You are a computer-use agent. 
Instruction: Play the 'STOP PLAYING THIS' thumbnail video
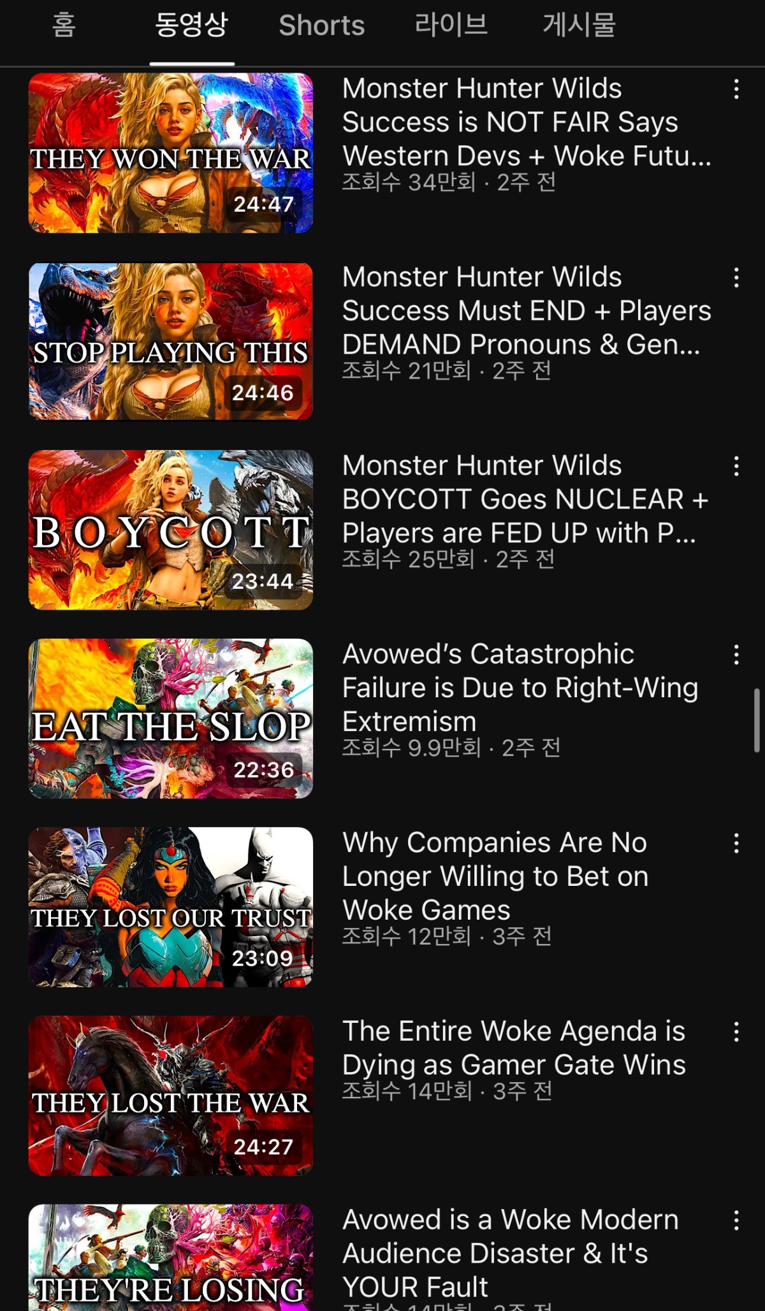tap(171, 342)
